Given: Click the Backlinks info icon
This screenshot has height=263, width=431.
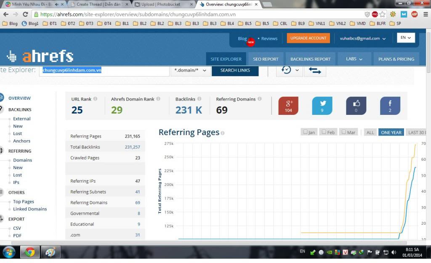Looking at the screenshot, I should click(x=199, y=99).
